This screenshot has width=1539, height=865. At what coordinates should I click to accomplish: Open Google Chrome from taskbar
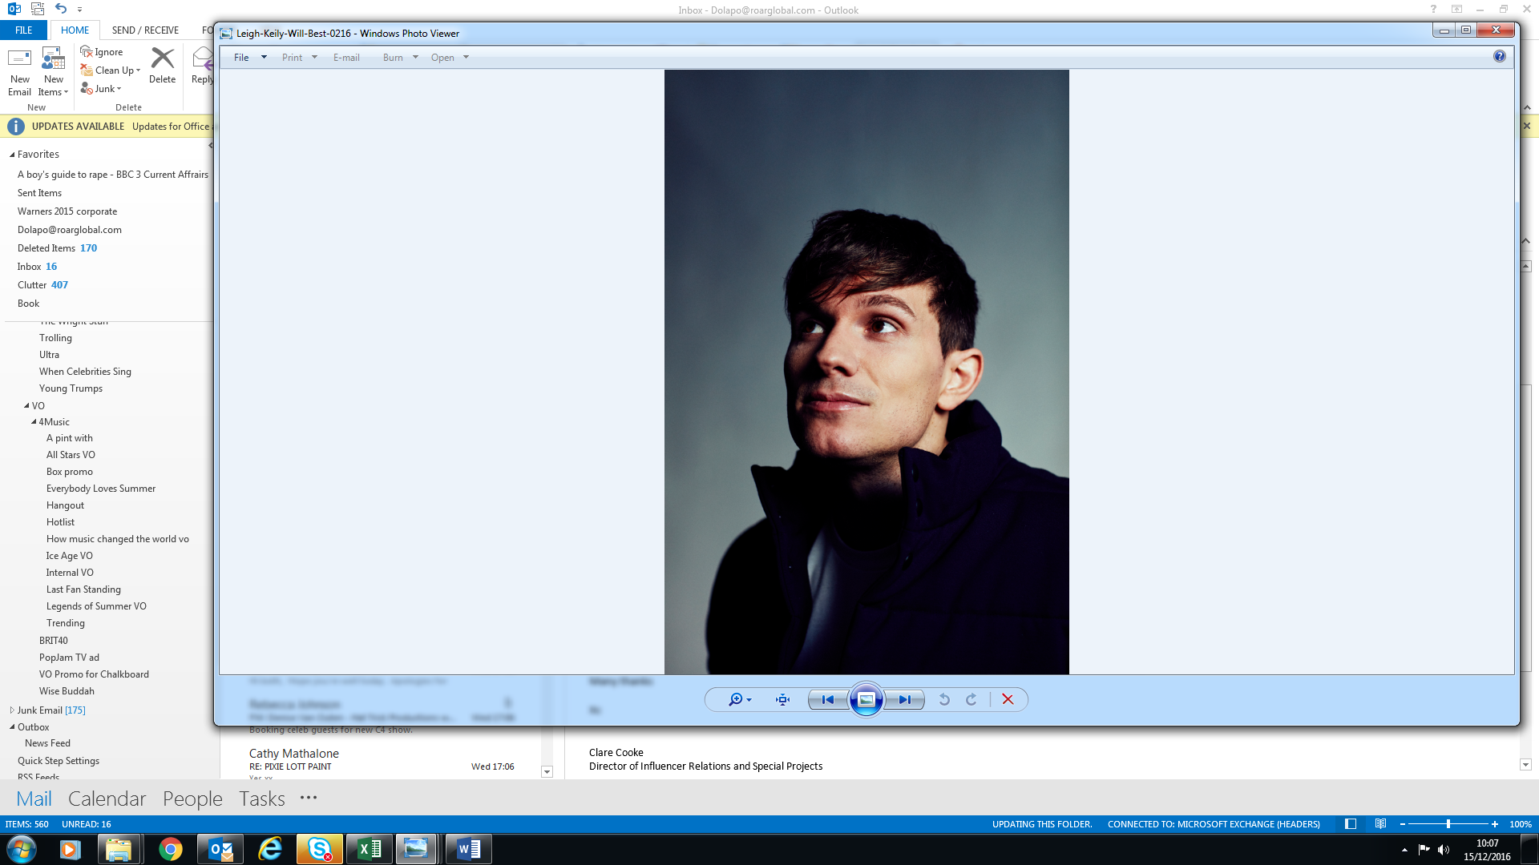click(x=170, y=849)
